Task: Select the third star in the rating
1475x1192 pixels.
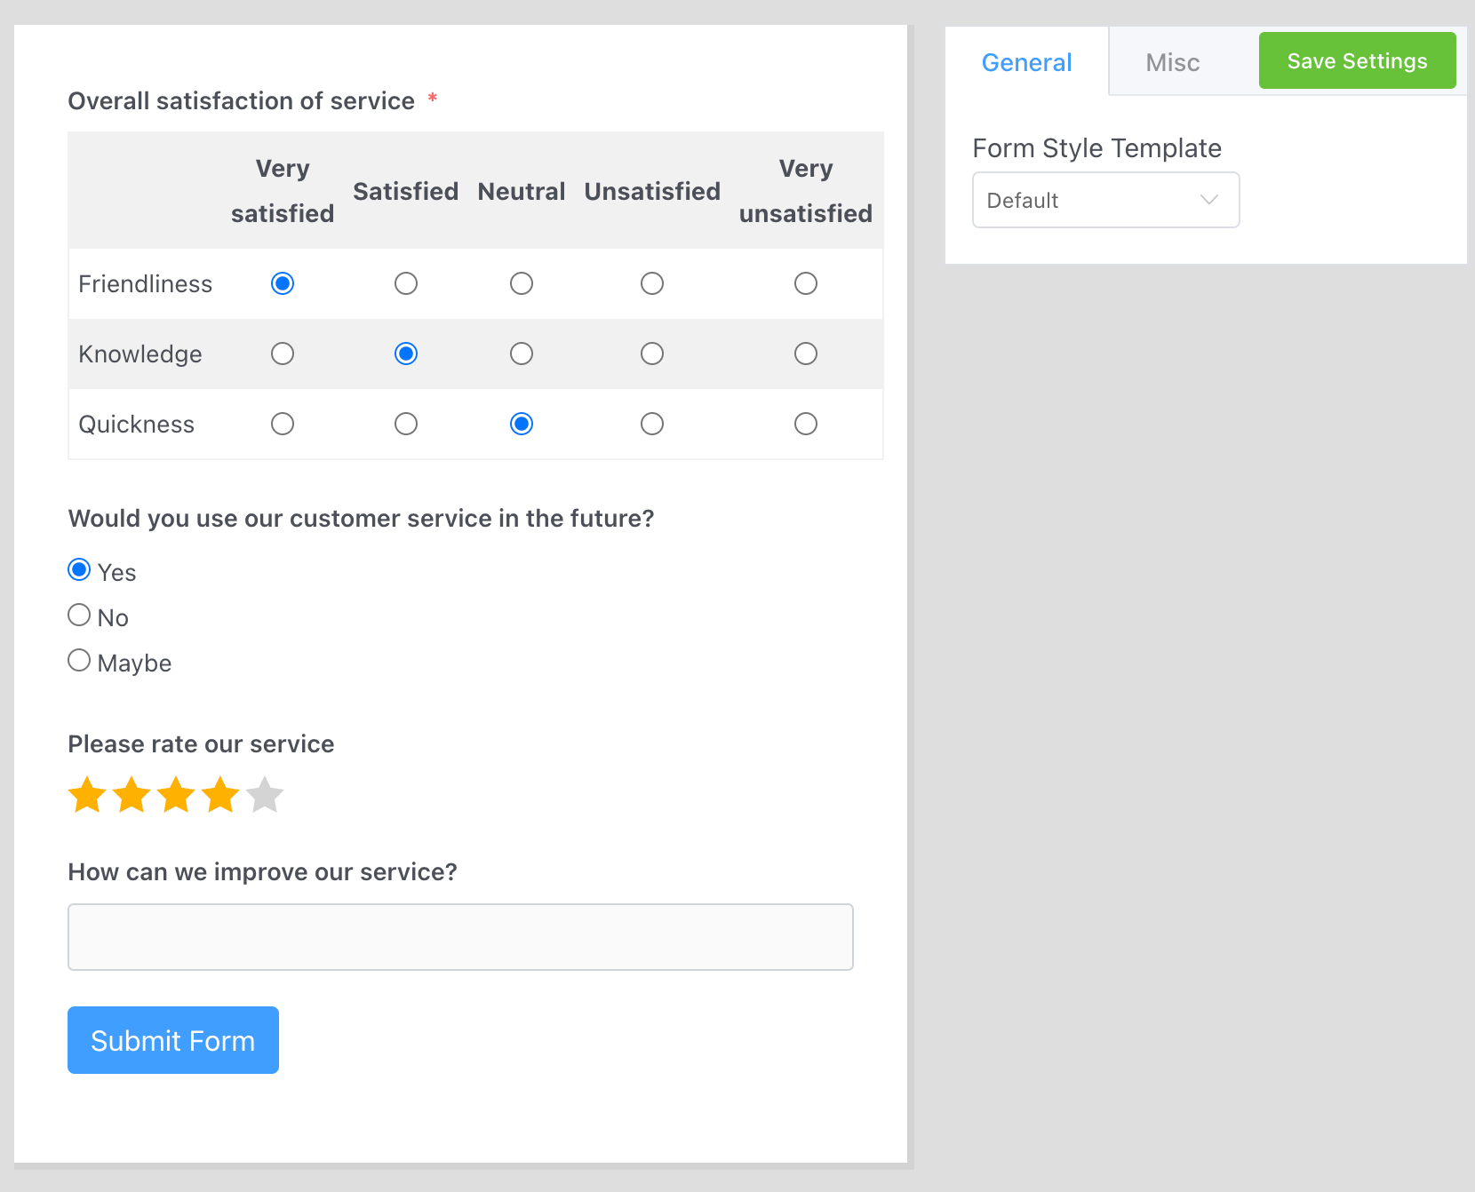Action: pyautogui.click(x=175, y=795)
